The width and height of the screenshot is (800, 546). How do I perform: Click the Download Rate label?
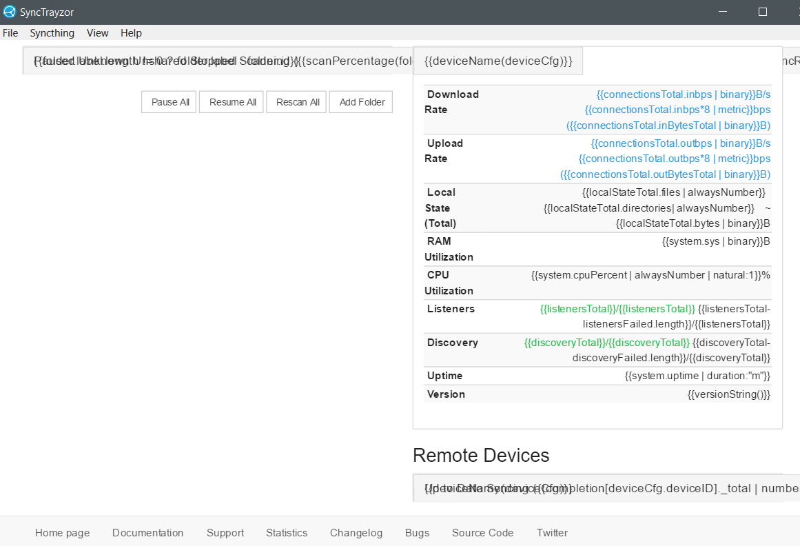pyautogui.click(x=451, y=102)
